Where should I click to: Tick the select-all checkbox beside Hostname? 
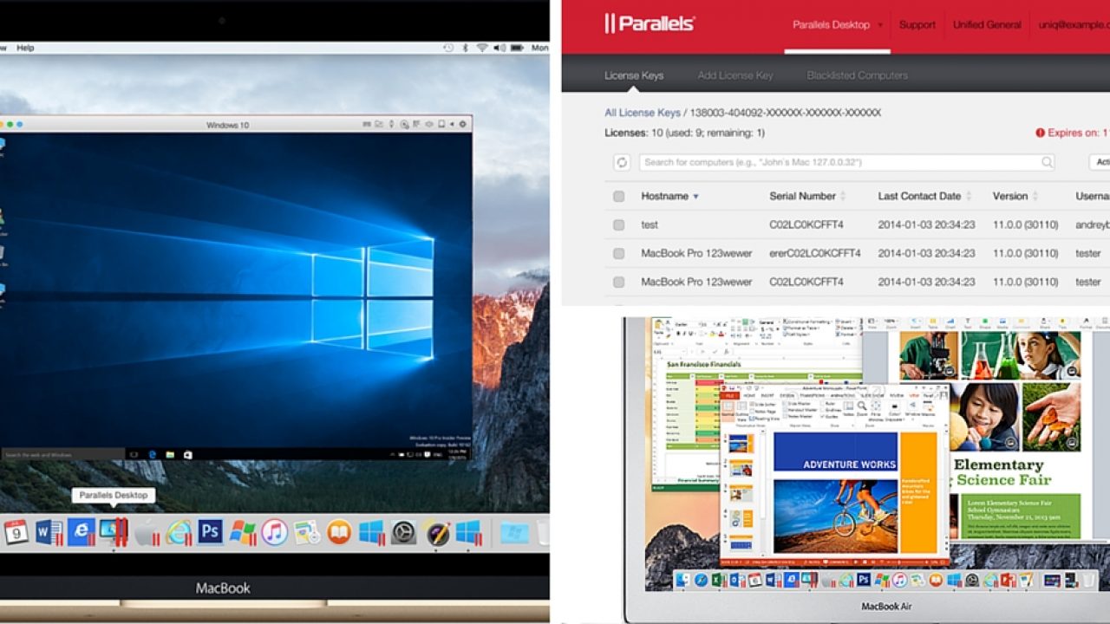(x=618, y=197)
